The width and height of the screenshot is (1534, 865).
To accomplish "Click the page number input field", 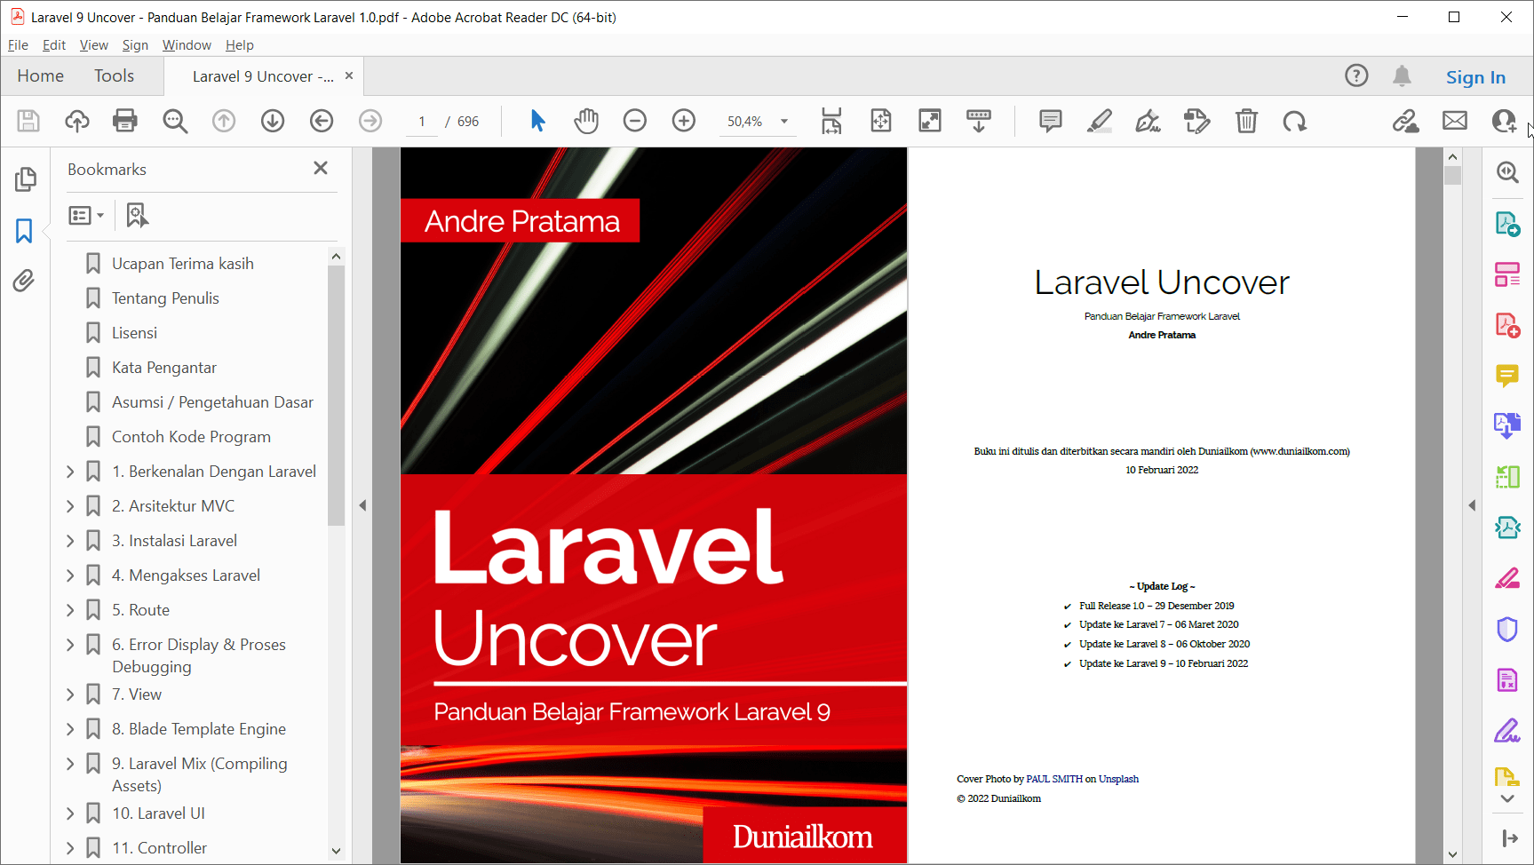I will pos(422,122).
